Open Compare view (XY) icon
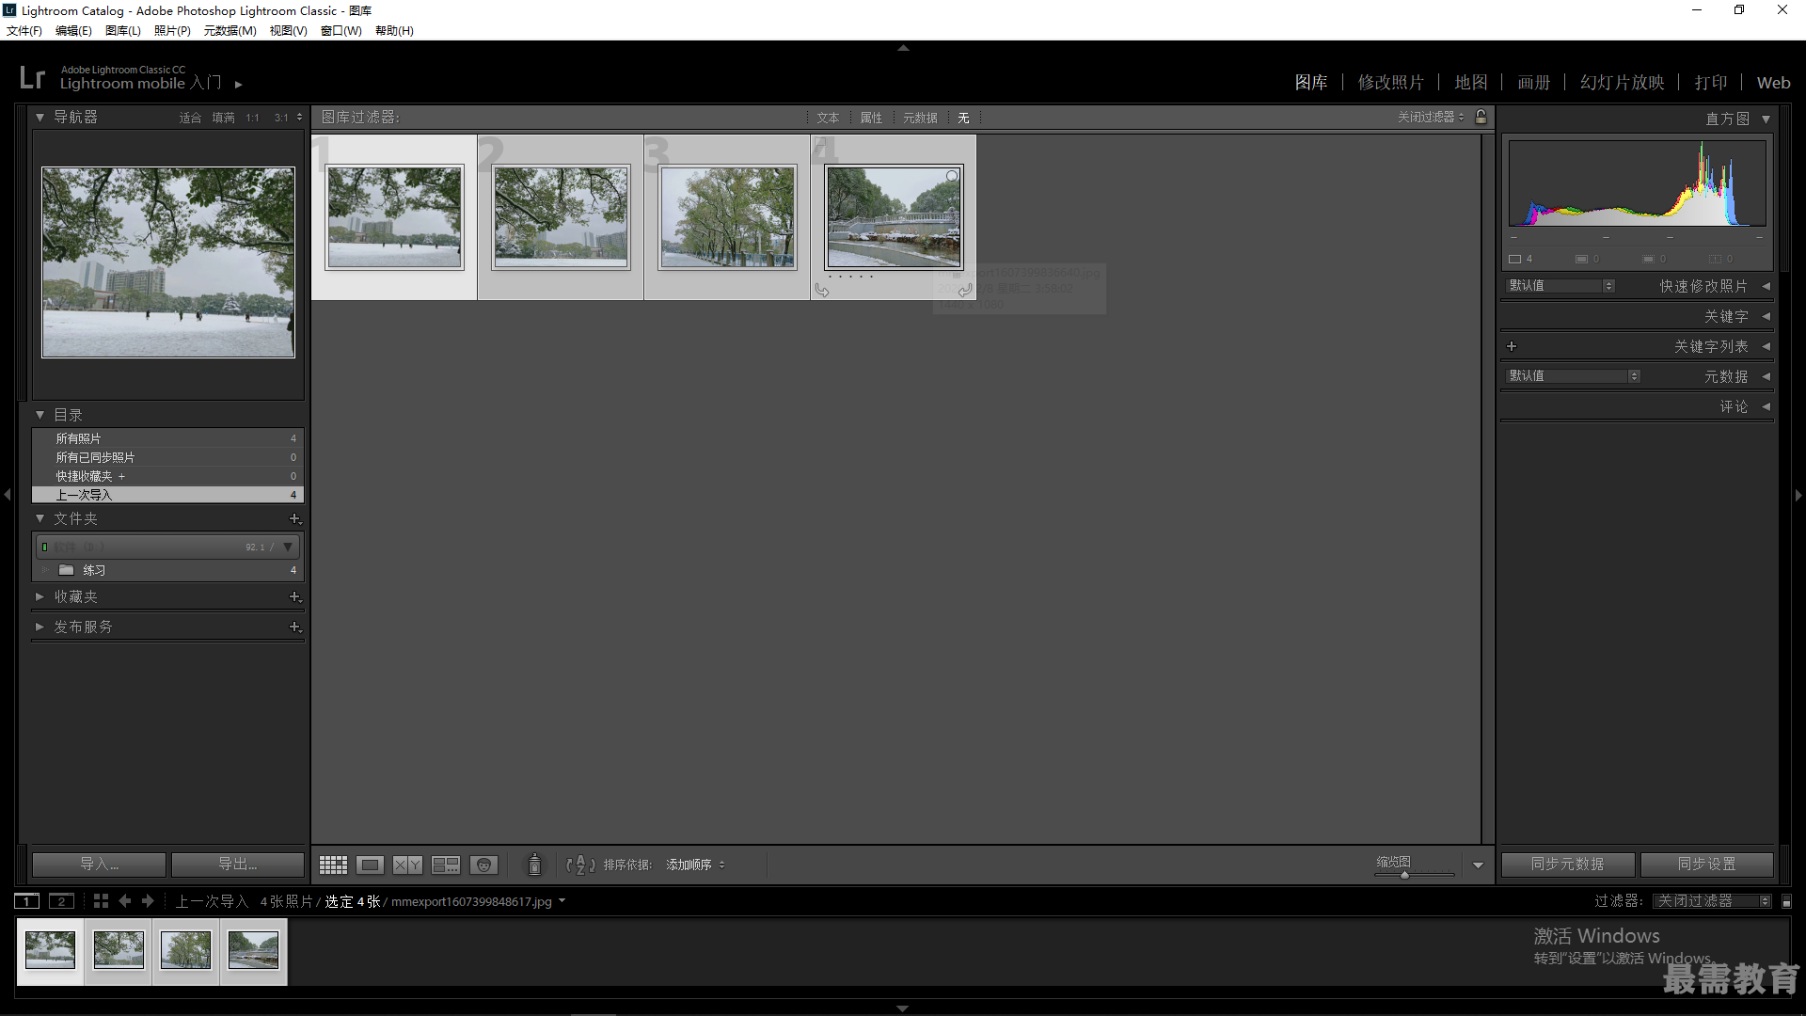 [x=407, y=865]
